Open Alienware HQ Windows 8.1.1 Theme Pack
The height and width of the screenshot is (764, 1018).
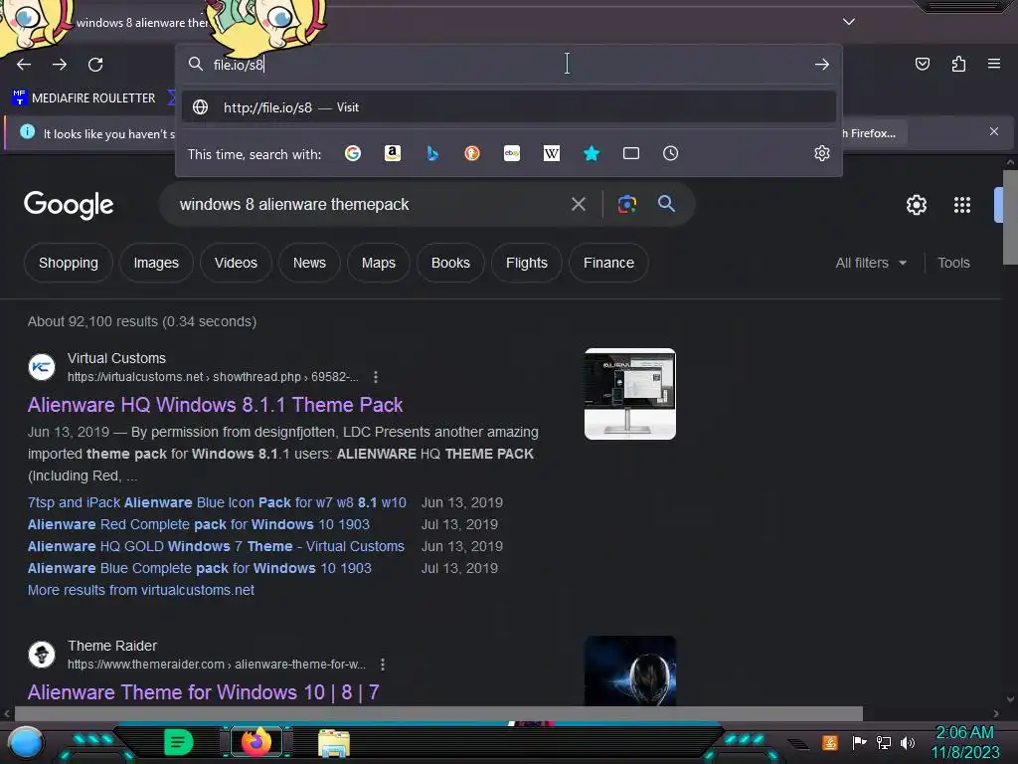[215, 405]
